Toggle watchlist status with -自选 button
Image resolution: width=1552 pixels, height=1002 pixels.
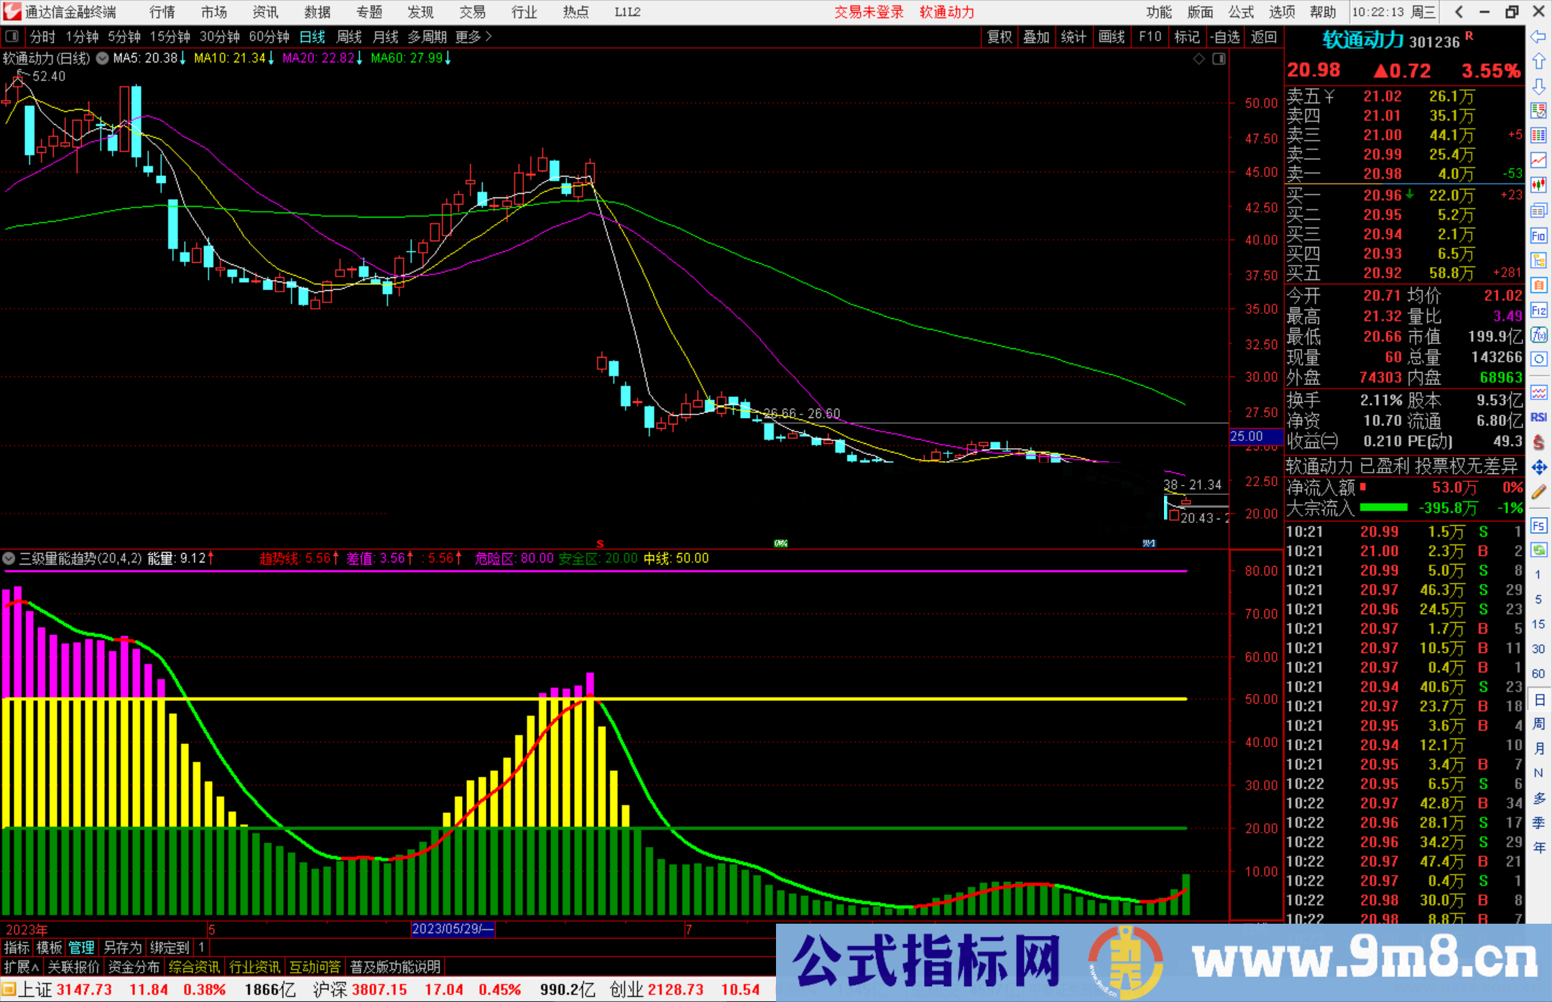(1225, 37)
